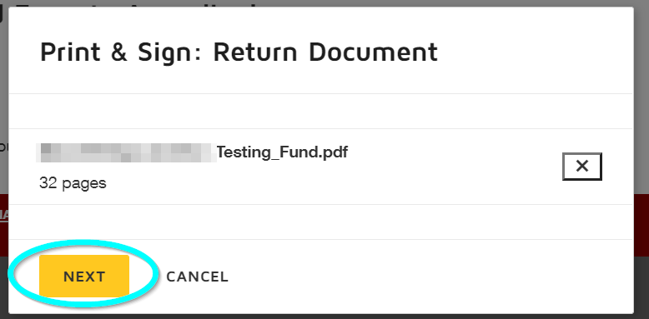Click the blank area between file name and X
Image resolution: width=649 pixels, height=319 pixels.
tap(455, 167)
